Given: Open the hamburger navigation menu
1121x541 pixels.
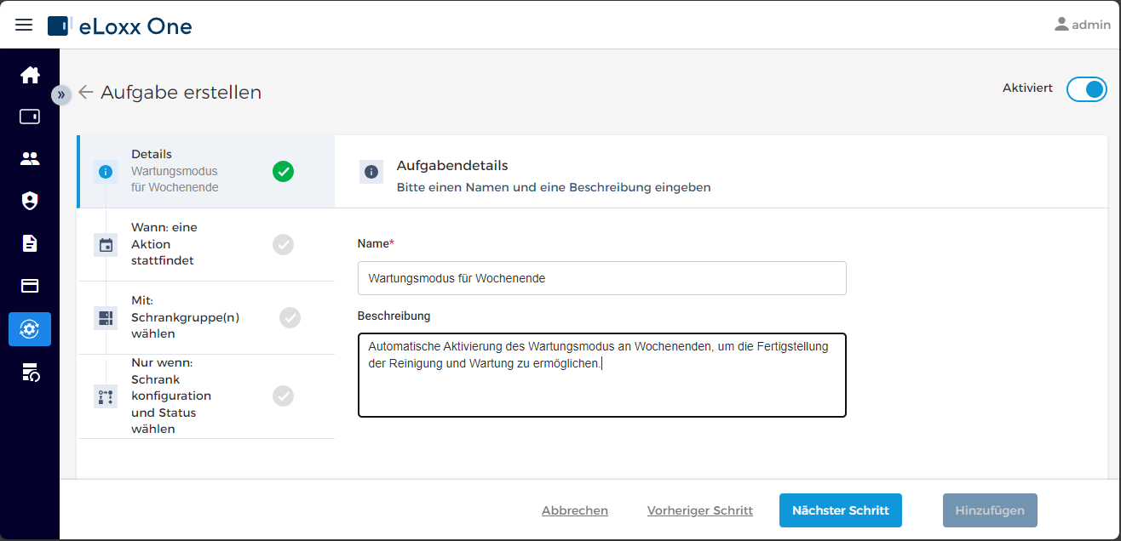Looking at the screenshot, I should tap(24, 26).
